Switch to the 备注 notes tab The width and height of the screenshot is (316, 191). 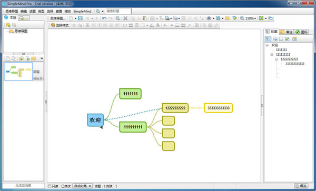pyautogui.click(x=287, y=32)
